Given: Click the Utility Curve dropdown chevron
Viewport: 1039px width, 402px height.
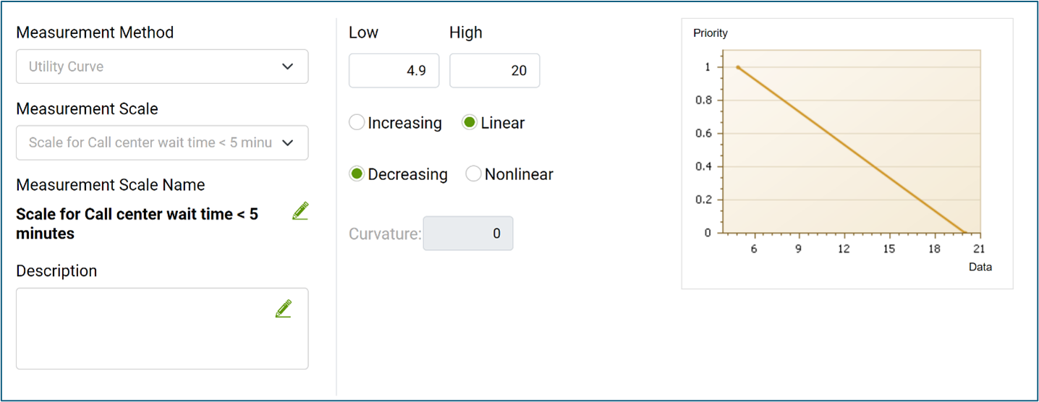Looking at the screenshot, I should 287,67.
